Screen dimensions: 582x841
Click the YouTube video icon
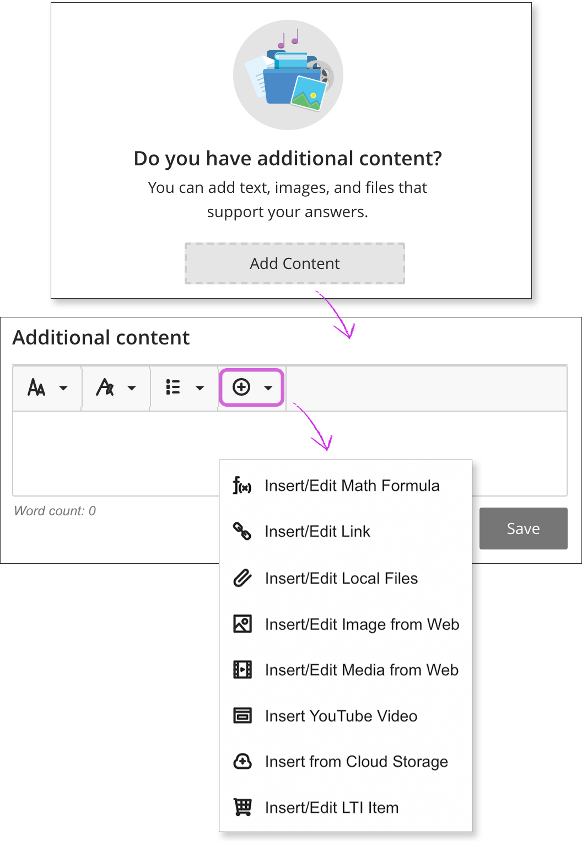click(x=242, y=715)
